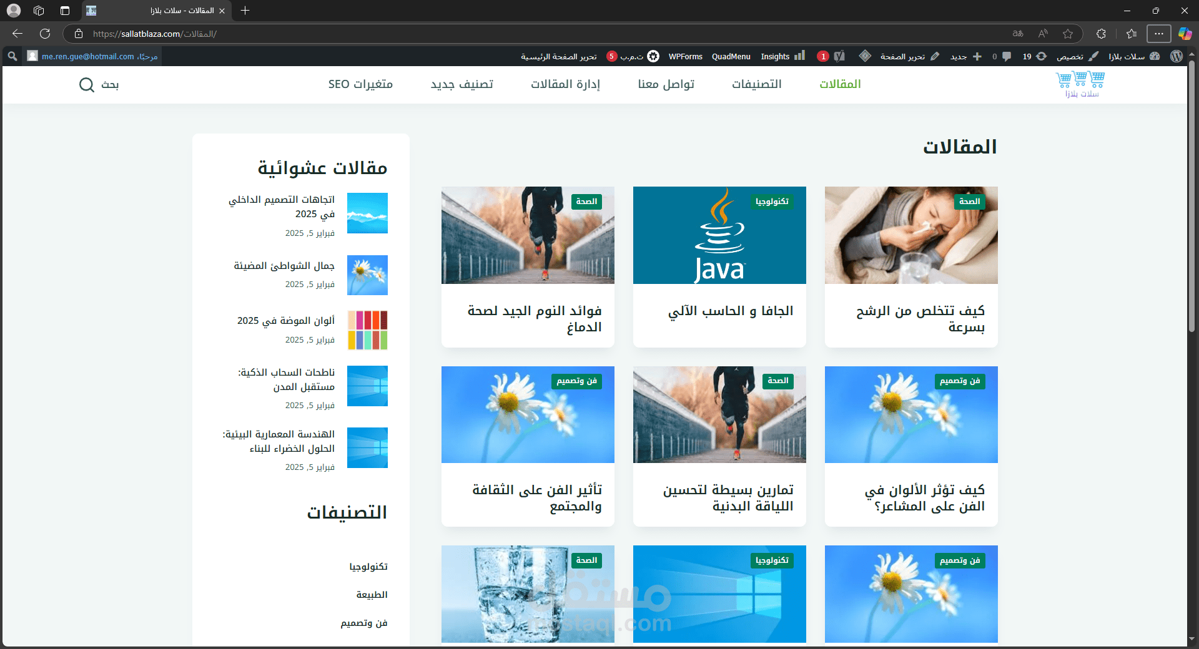Click the color palette thumbnail in sidebar

click(367, 330)
